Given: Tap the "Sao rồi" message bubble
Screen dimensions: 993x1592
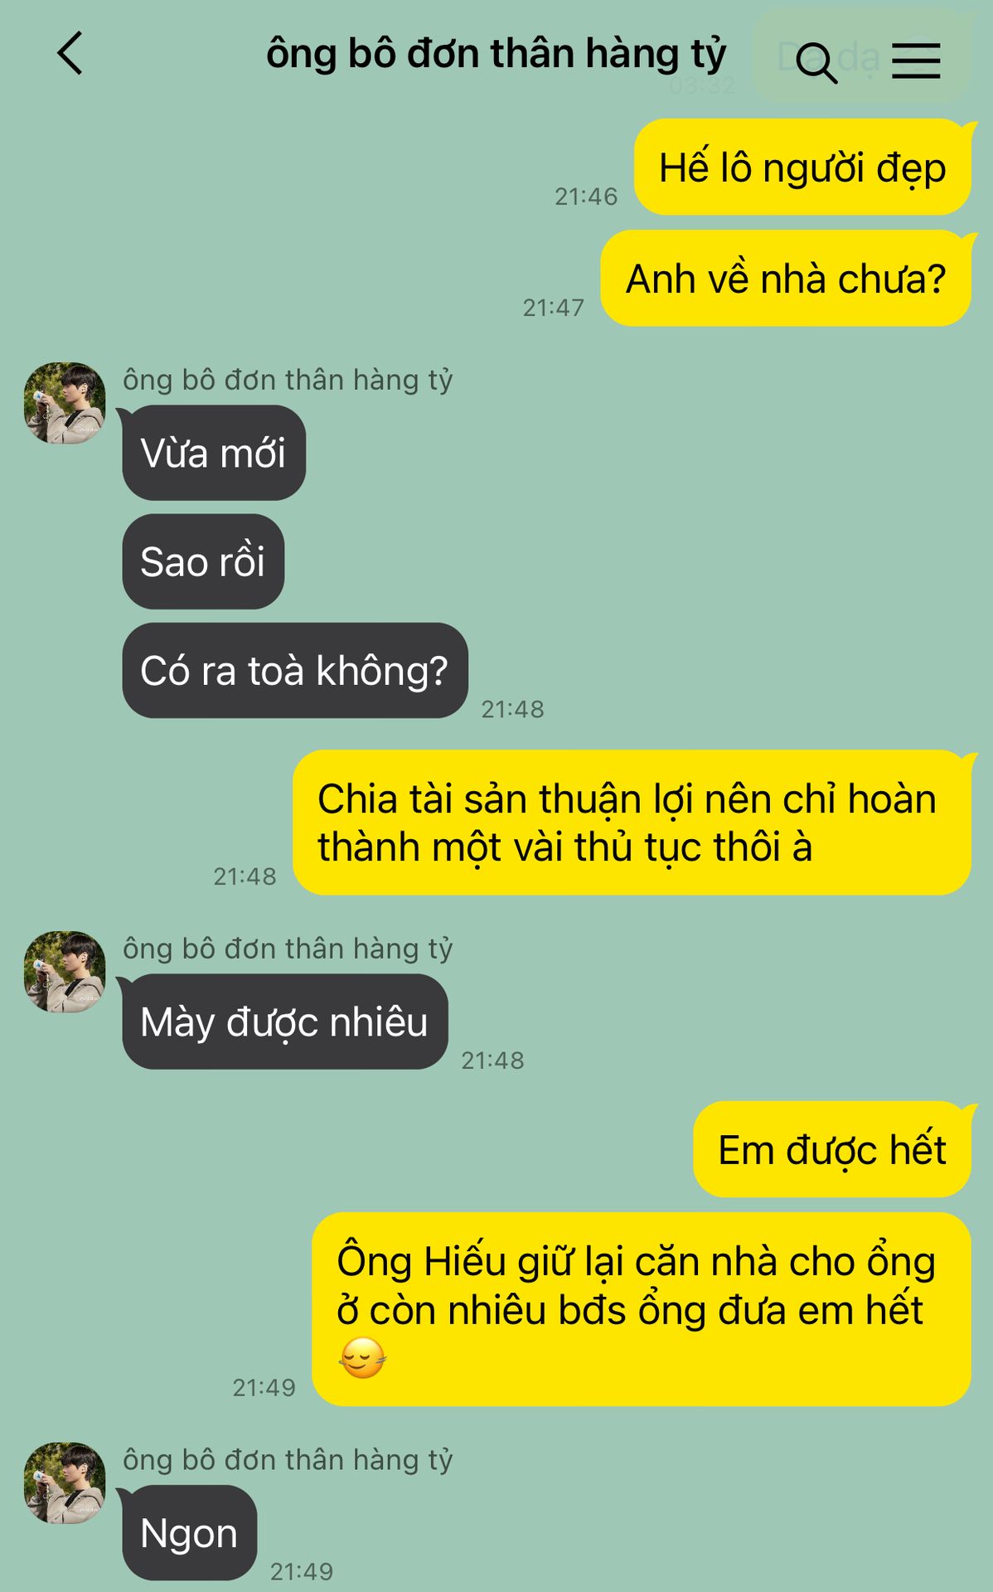Looking at the screenshot, I should [x=203, y=561].
